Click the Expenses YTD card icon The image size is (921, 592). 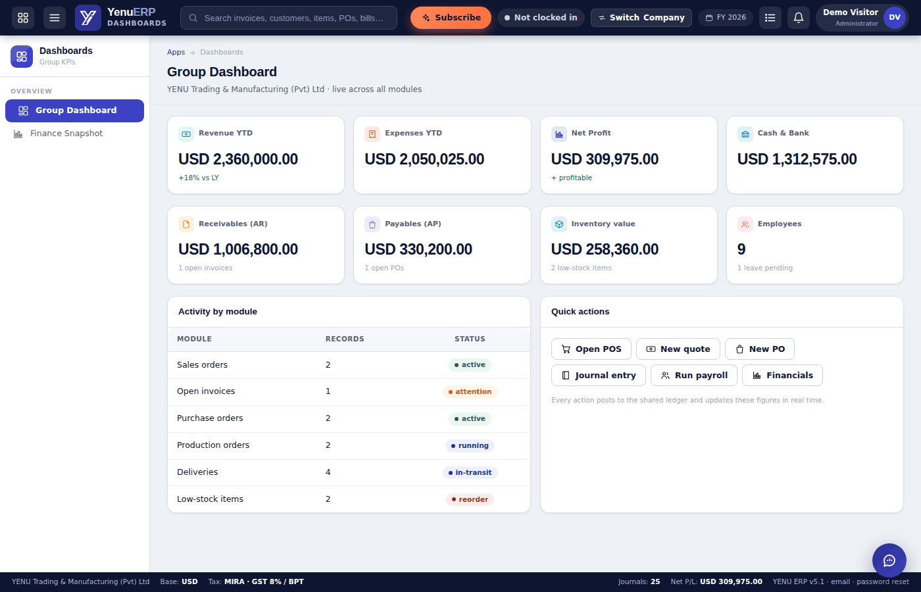point(372,134)
